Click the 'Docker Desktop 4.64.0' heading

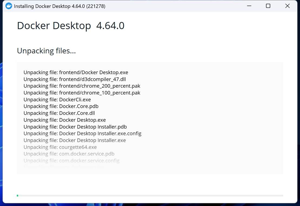point(71,26)
